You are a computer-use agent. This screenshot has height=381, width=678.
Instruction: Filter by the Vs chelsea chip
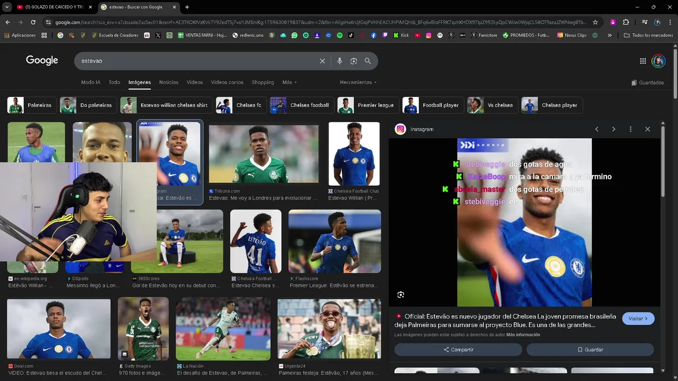tap(492, 105)
